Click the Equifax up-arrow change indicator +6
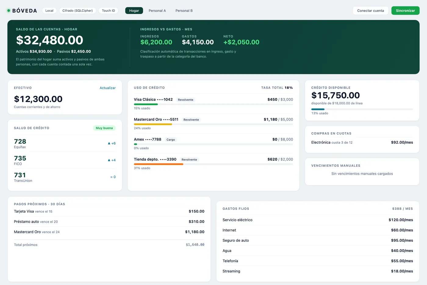The image size is (427, 285). pyautogui.click(x=112, y=143)
